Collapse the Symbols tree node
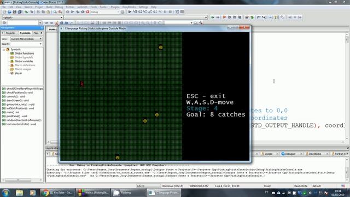The image size is (350, 197). pos(4,49)
